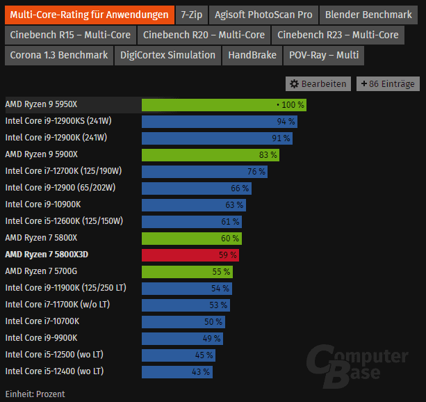Click Intel Core i7-12700K (125/190W) label
This screenshot has height=402, width=426.
coord(63,171)
